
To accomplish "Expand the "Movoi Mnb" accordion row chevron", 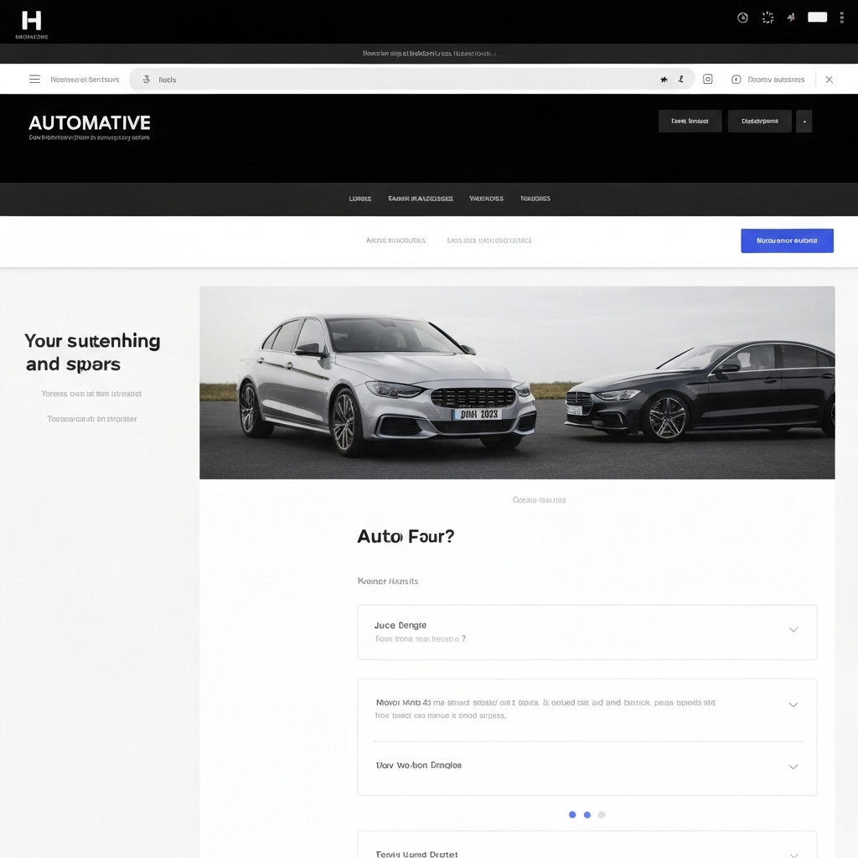I will tap(793, 706).
